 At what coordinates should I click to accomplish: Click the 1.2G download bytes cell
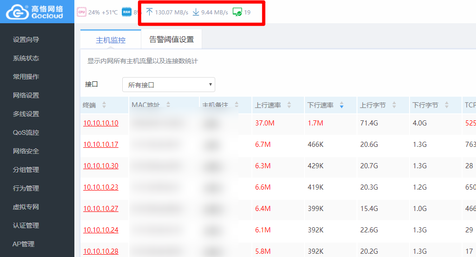click(420, 187)
